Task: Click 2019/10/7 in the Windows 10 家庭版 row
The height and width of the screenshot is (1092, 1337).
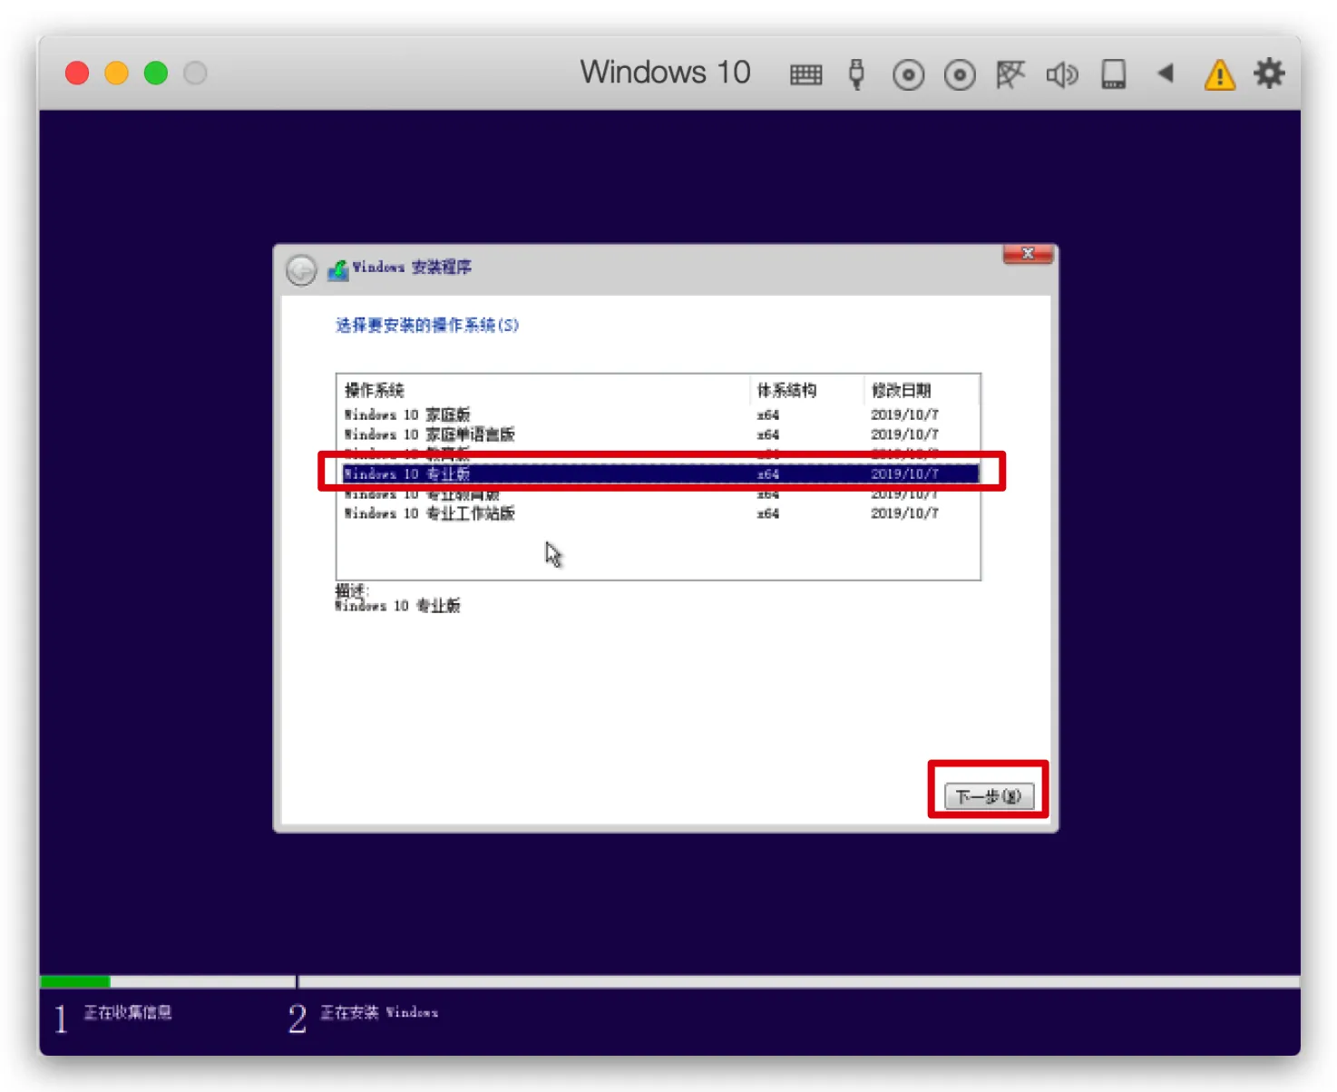Action: click(x=904, y=414)
